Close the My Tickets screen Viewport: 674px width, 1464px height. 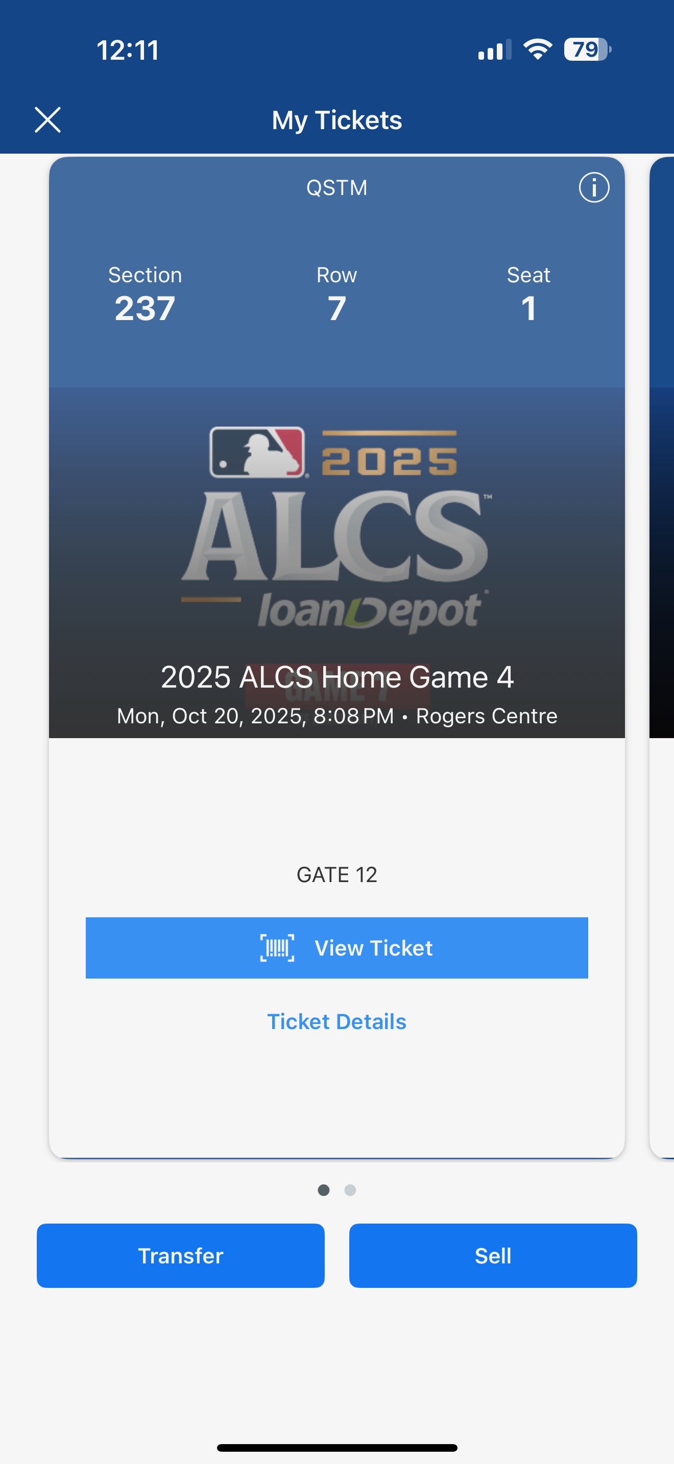tap(47, 120)
